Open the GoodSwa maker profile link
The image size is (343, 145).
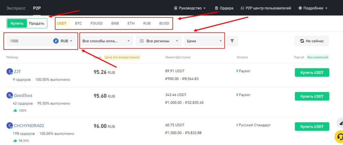(x=23, y=95)
